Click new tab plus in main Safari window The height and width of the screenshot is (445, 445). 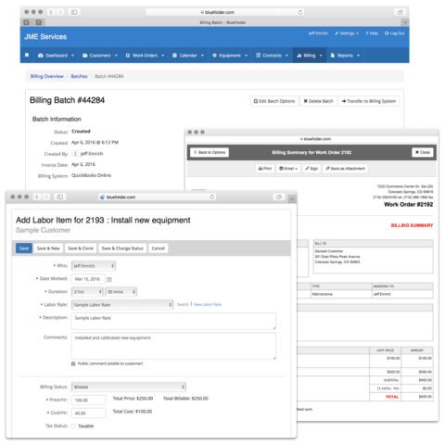[x=405, y=22]
